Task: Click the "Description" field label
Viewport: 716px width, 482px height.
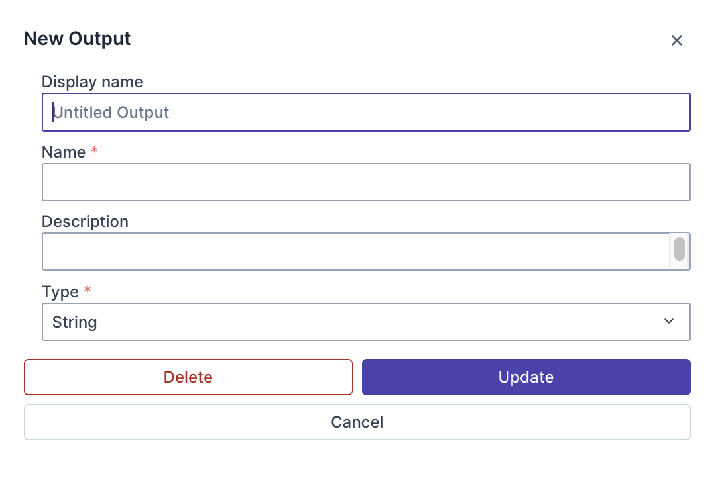Action: click(85, 222)
